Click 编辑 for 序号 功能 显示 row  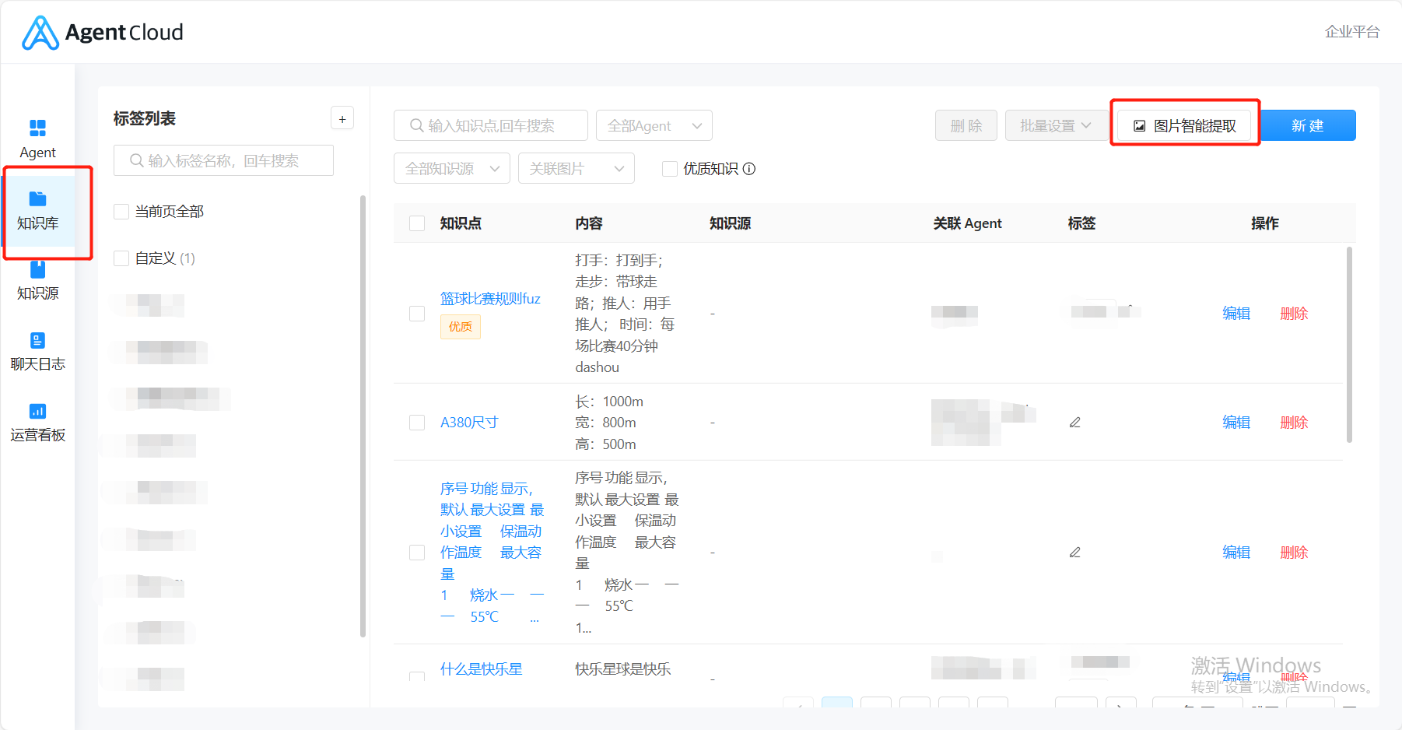(1236, 553)
